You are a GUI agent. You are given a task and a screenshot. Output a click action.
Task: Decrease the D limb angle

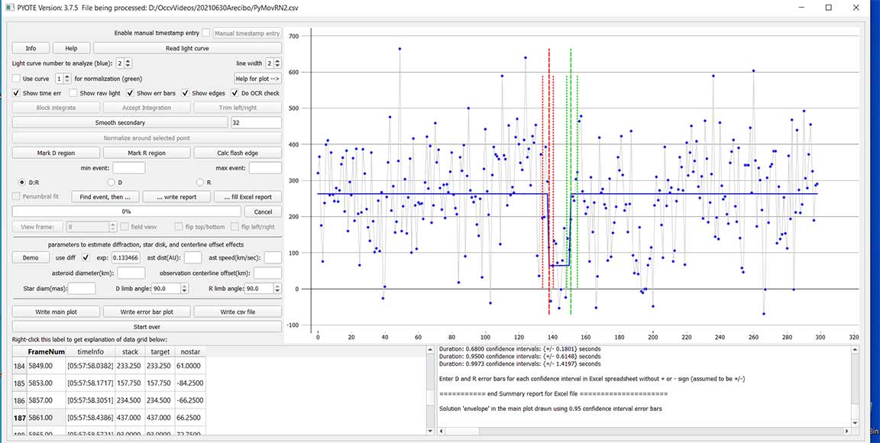184,291
